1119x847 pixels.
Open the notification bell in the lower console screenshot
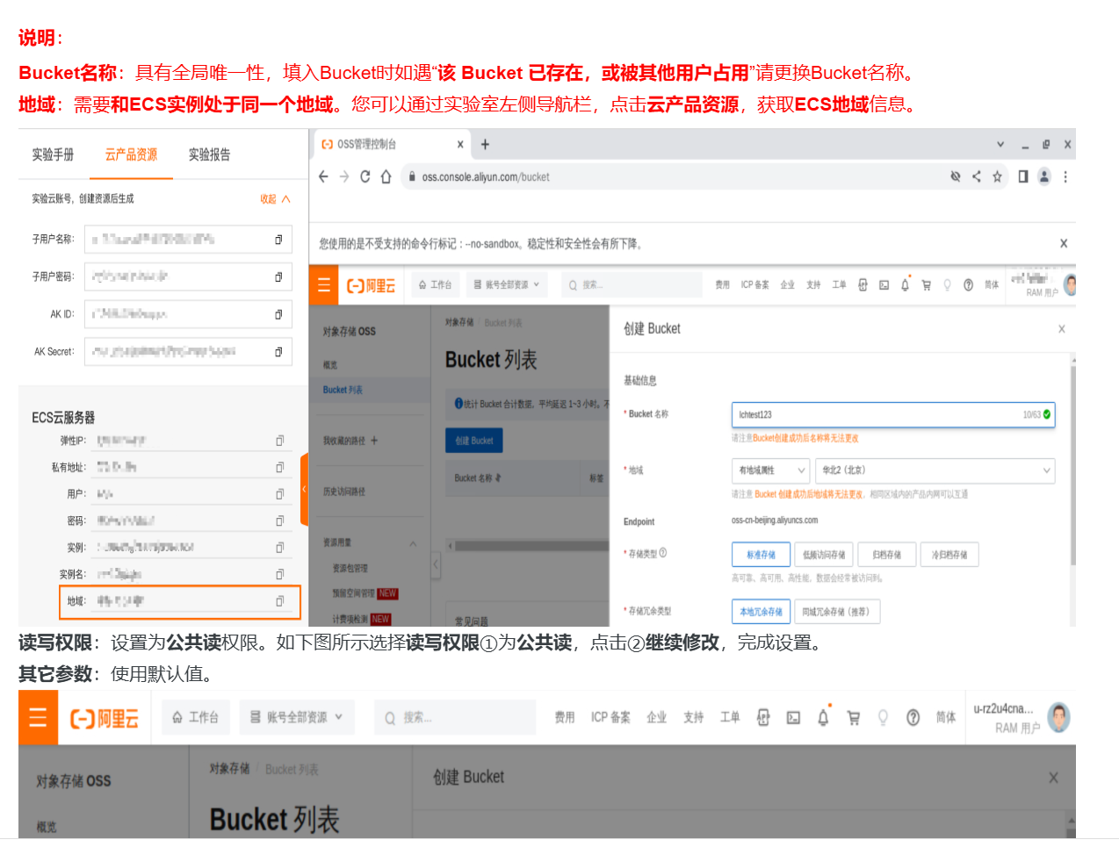click(823, 717)
